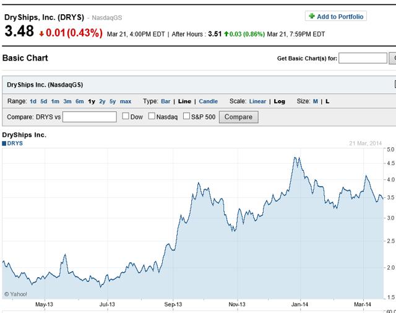Select the Log scale option
Viewport: 396px width, 313px height.
pyautogui.click(x=279, y=101)
